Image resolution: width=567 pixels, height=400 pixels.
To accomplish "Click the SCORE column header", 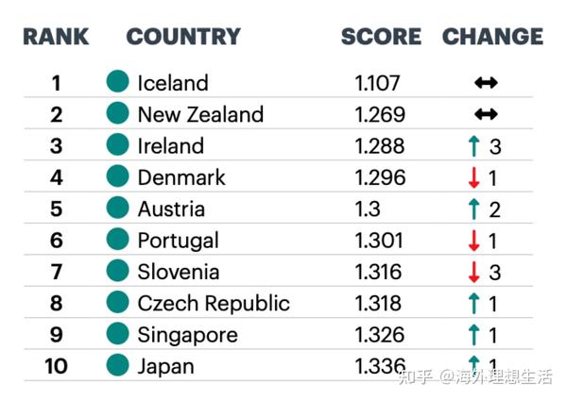I will tap(381, 38).
